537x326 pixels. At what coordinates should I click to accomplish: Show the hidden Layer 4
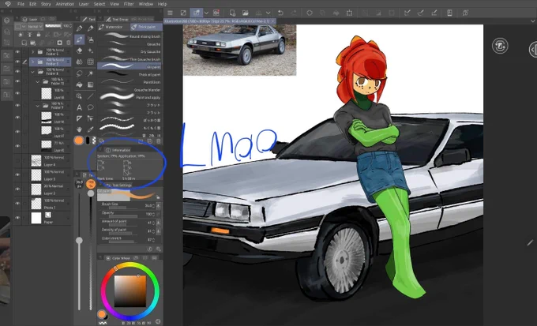tap(17, 160)
